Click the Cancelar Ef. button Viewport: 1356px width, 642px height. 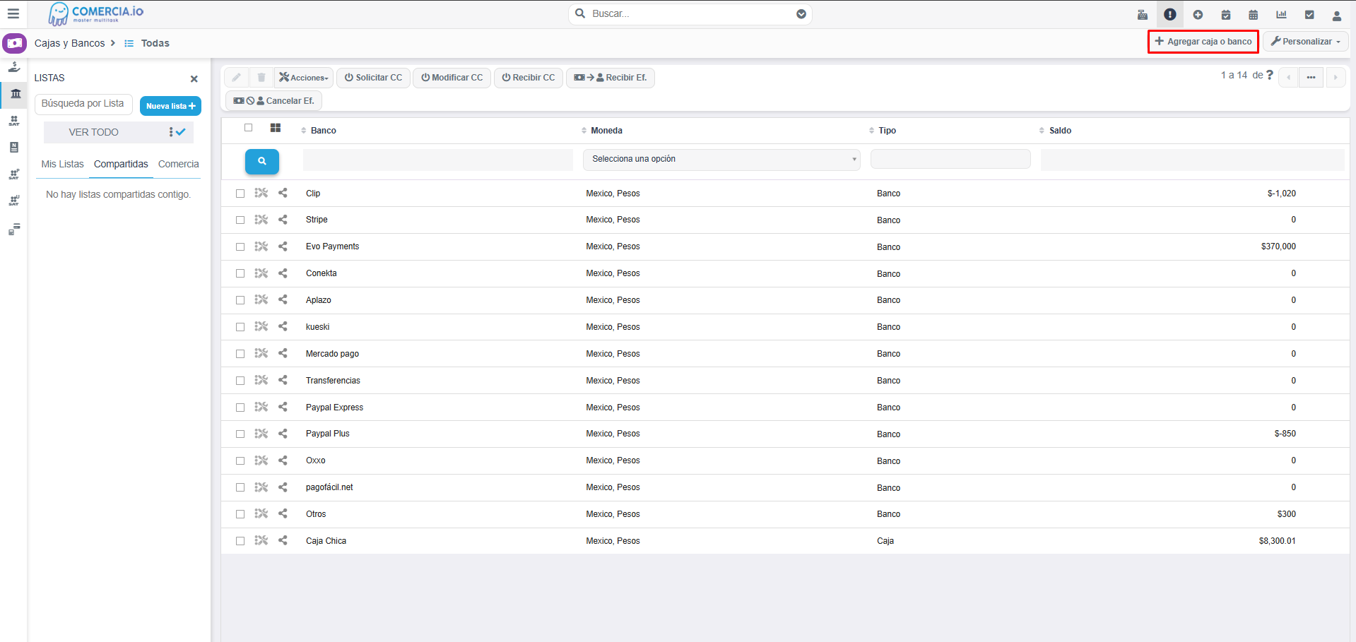click(x=274, y=101)
